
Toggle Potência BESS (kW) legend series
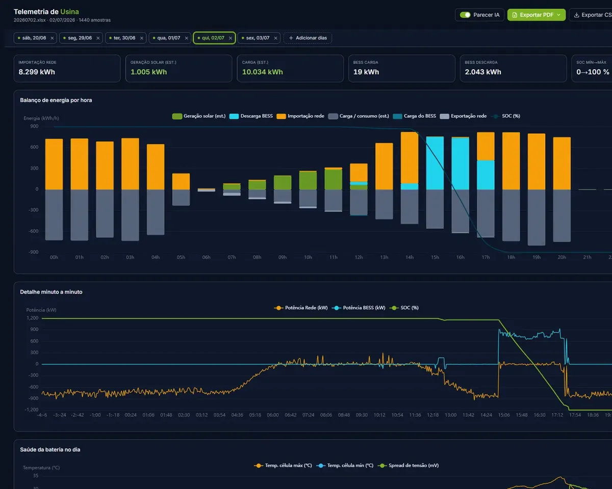[x=359, y=308]
